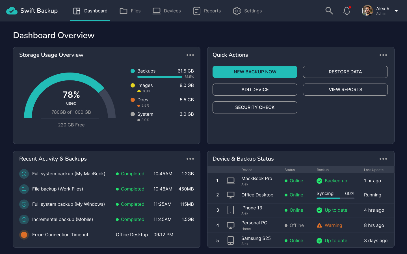Click the RESTORE DATA button
Image resolution: width=407 pixels, height=254 pixels.
345,72
